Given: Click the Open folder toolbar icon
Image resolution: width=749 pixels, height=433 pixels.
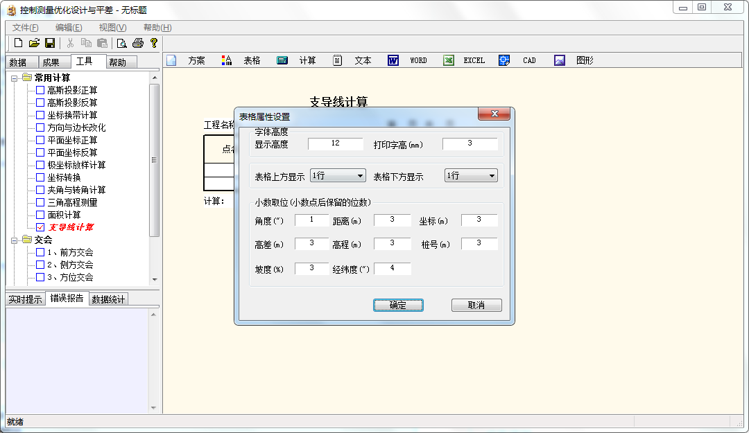Looking at the screenshot, I should point(34,43).
